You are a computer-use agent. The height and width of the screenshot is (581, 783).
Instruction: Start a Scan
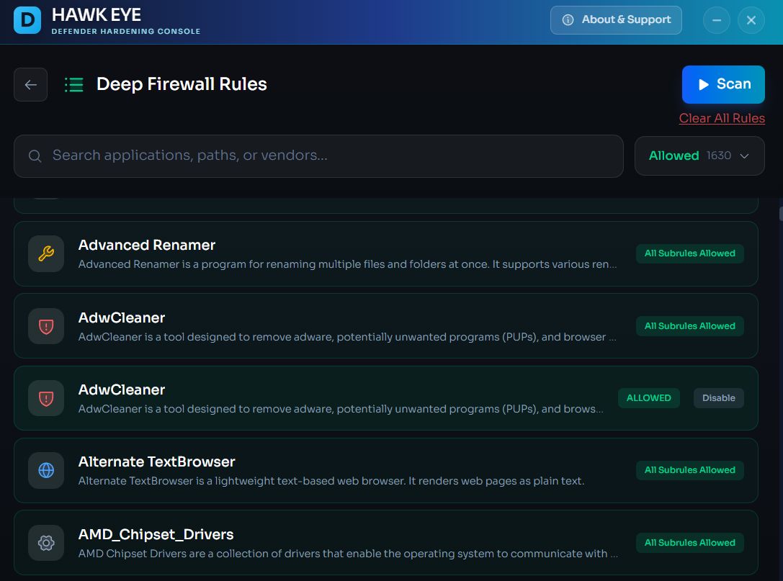click(x=723, y=84)
